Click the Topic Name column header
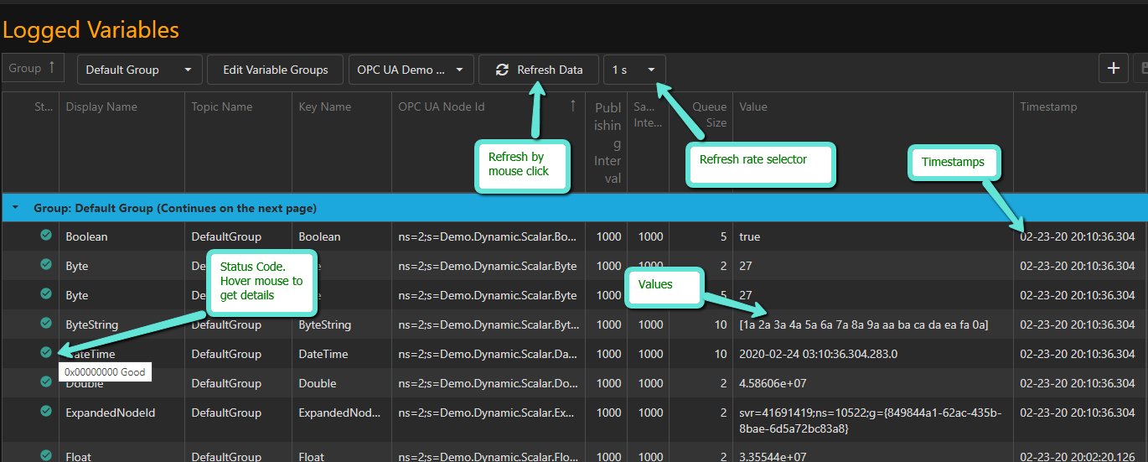 pyautogui.click(x=221, y=106)
